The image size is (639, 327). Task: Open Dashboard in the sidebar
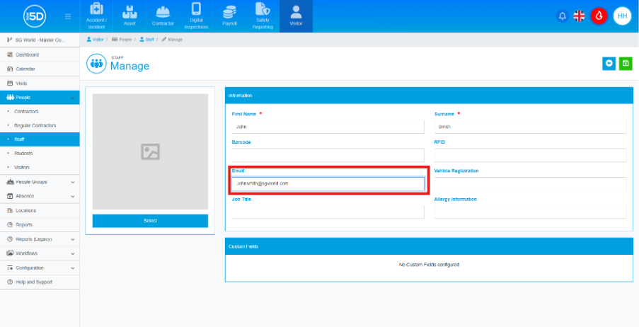(x=40, y=54)
